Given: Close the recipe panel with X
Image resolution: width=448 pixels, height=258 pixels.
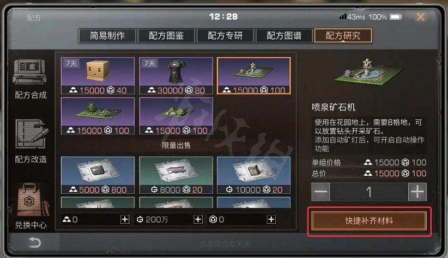Looking at the screenshot, I should (x=421, y=17).
